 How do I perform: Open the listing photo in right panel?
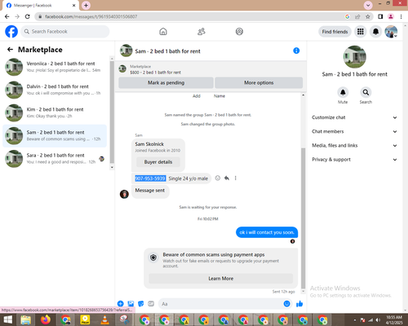(x=355, y=57)
